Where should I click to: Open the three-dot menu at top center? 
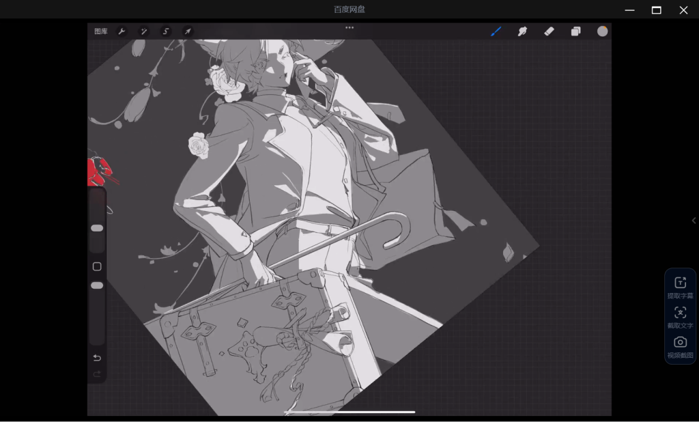click(349, 28)
